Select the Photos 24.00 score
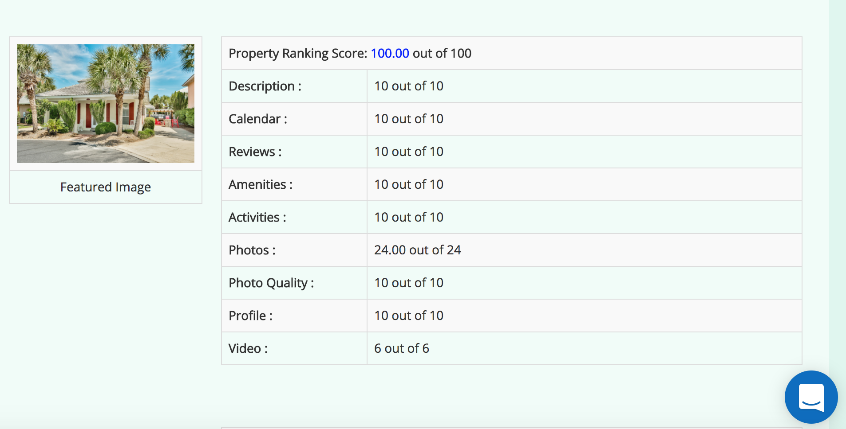The width and height of the screenshot is (846, 429). [417, 250]
